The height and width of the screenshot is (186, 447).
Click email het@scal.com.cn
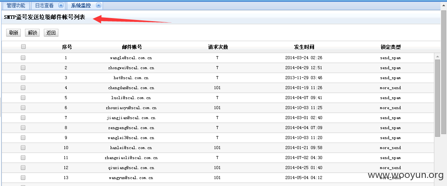[x=131, y=78]
